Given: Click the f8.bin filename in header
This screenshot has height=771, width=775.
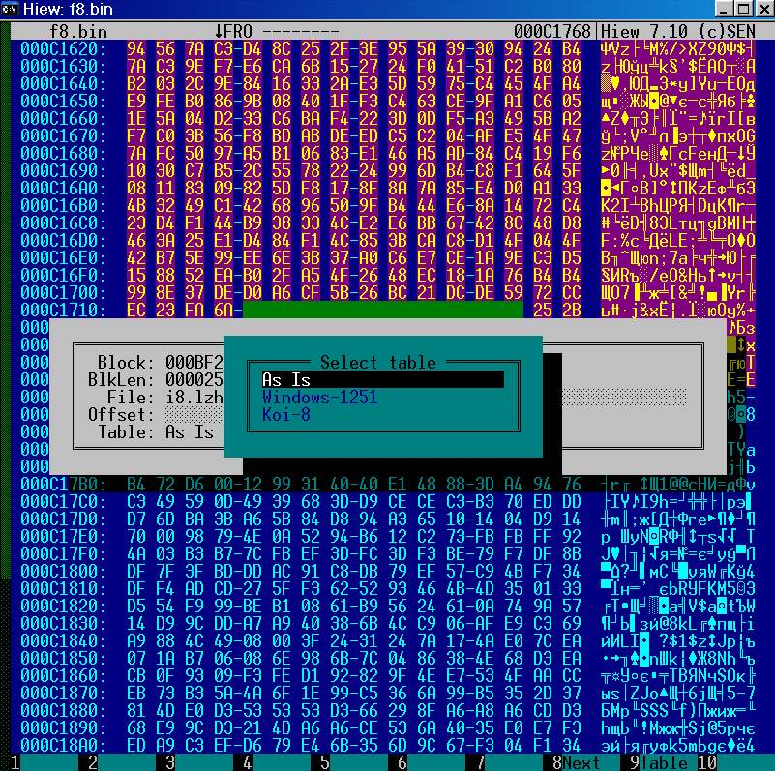Looking at the screenshot, I should (x=78, y=31).
